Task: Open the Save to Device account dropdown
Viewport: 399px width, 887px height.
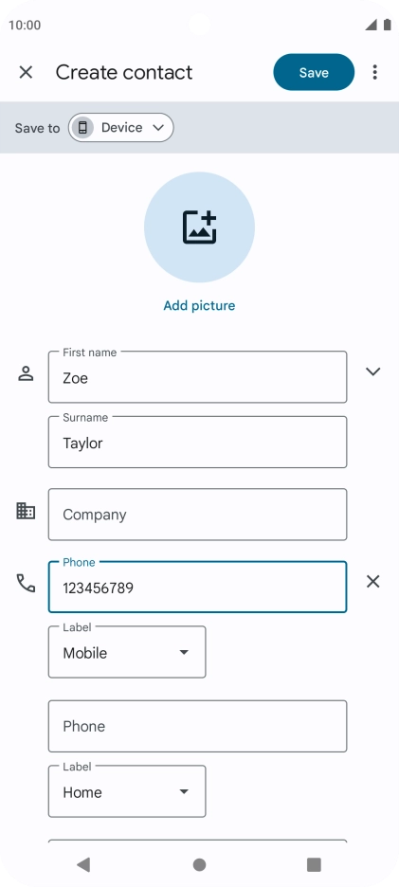Action: [x=121, y=128]
